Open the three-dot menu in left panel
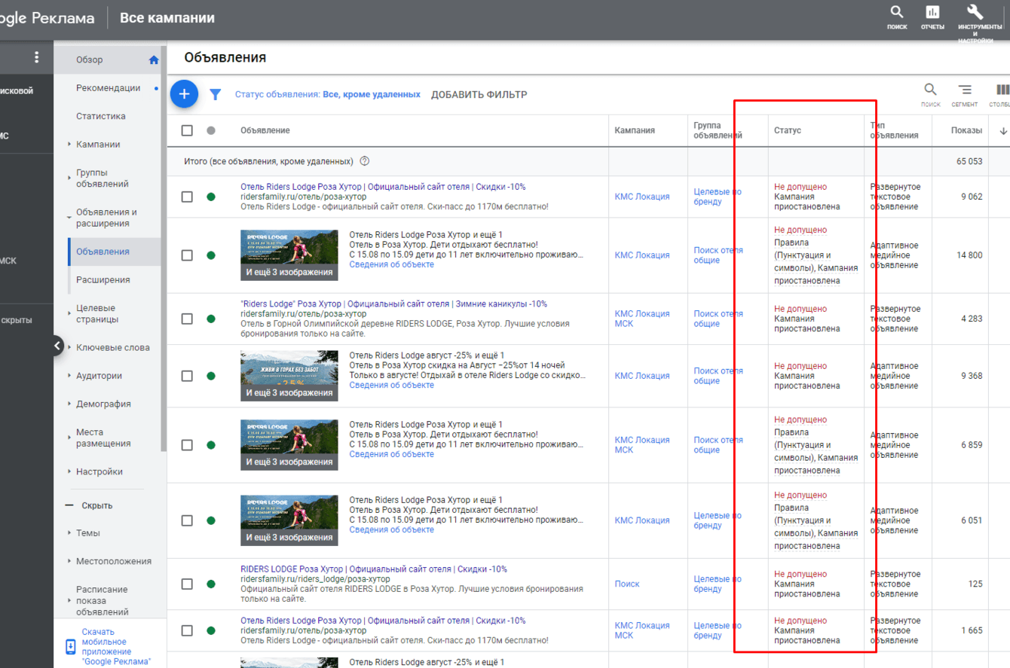The height and width of the screenshot is (668, 1010). tap(36, 57)
